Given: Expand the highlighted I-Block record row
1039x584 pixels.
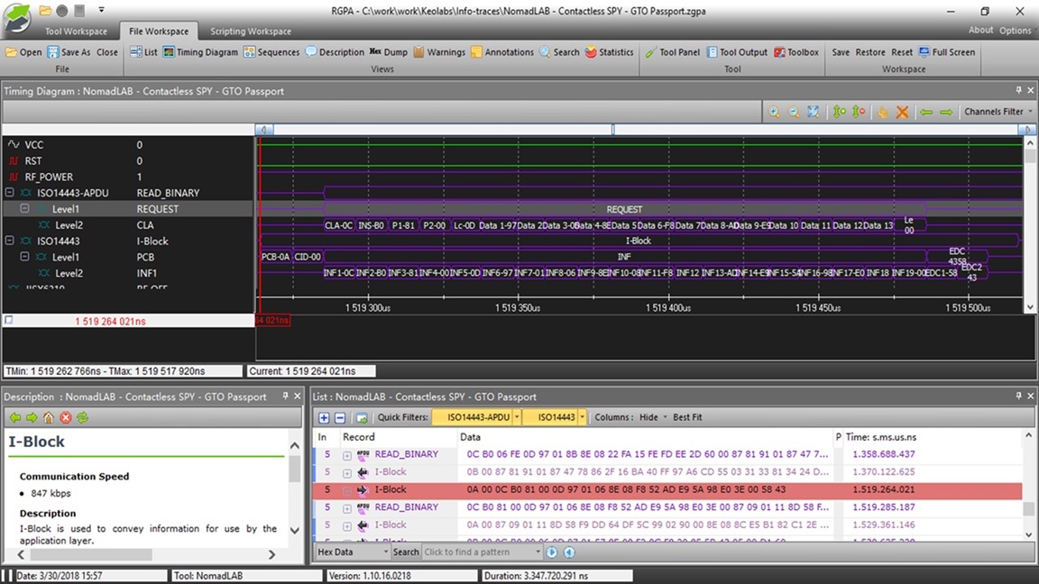Looking at the screenshot, I should point(346,490).
